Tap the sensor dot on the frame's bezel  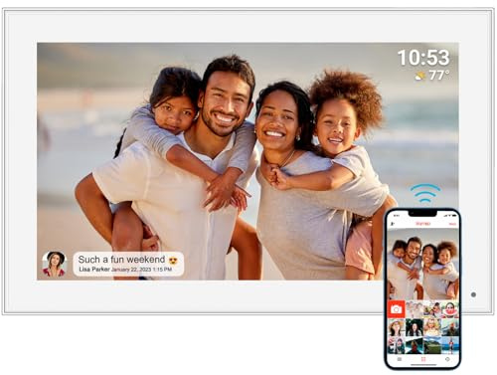click(x=473, y=294)
